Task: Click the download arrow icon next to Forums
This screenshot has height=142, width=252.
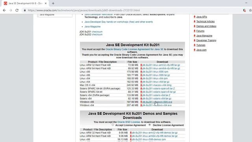Action: [x=195, y=31]
